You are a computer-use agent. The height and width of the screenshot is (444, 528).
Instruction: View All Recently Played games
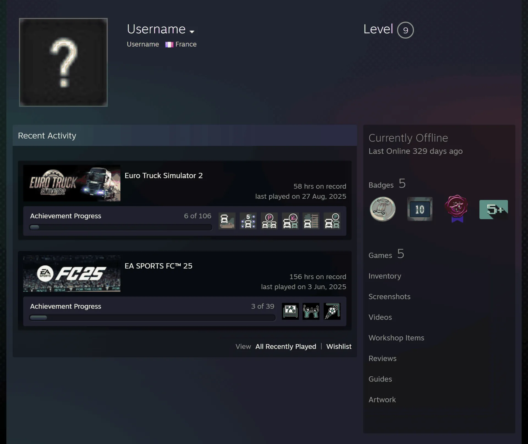286,347
